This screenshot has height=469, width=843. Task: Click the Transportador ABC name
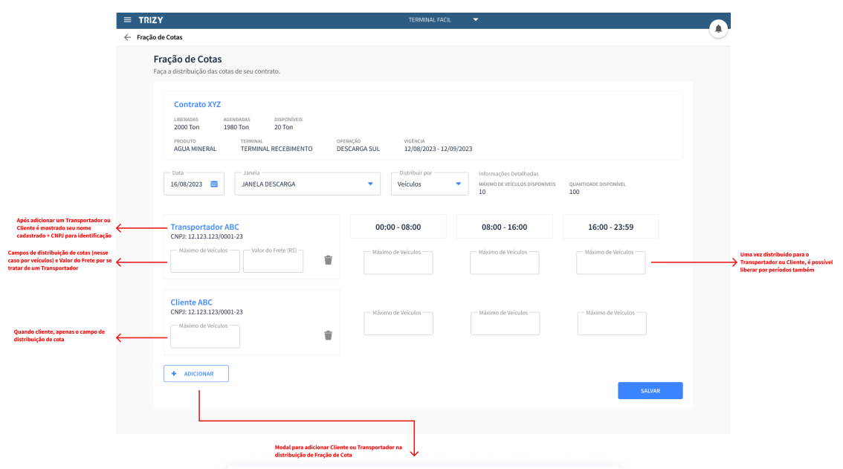pyautogui.click(x=205, y=227)
